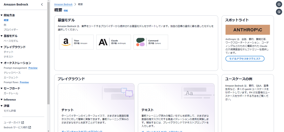Open プロバイダー in the sidebar
Screen dimensions: 284x132
(x=11, y=30)
